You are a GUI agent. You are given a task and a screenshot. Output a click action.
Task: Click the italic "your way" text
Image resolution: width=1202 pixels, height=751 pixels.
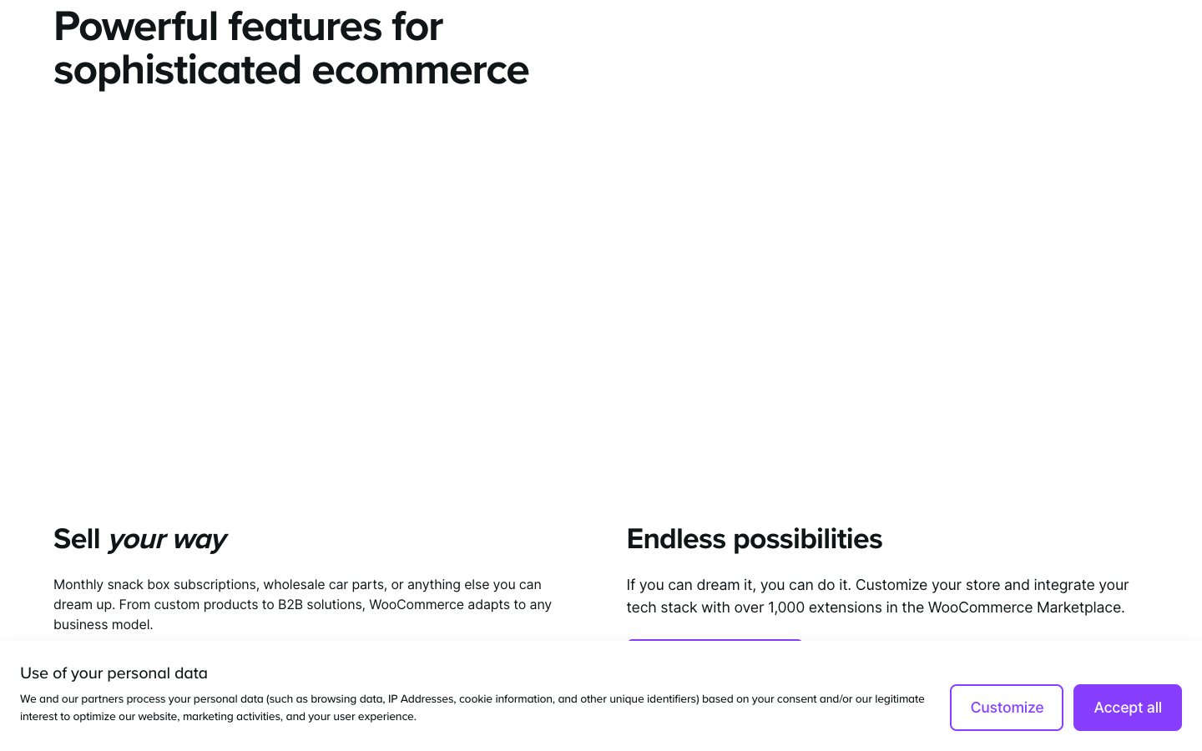click(x=168, y=540)
